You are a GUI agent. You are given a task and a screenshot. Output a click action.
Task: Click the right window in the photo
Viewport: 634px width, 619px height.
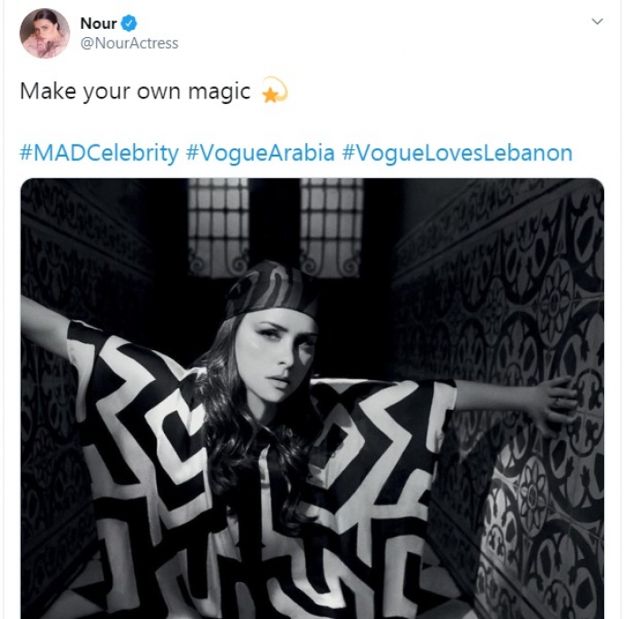click(332, 224)
